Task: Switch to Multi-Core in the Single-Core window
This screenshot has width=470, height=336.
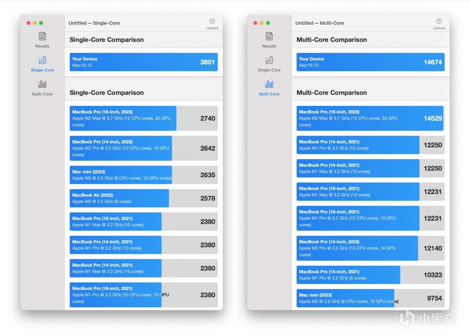Action: pos(42,88)
